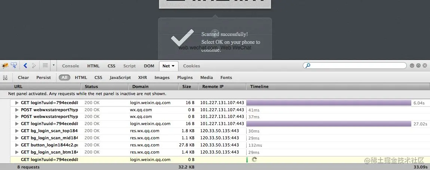Sort by the Timeline column header
The height and width of the screenshot is (170, 430).
pyautogui.click(x=338, y=86)
